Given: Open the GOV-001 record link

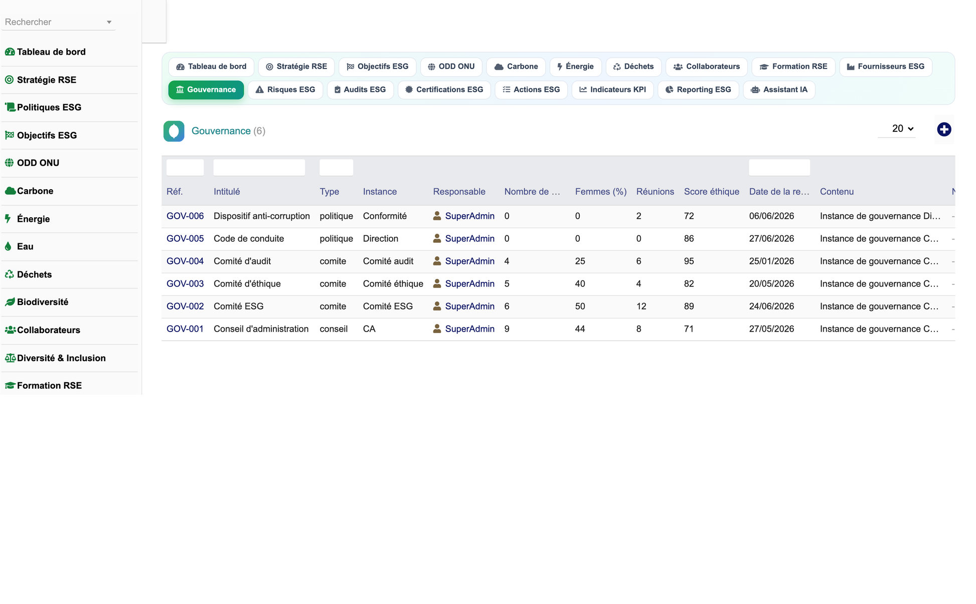Looking at the screenshot, I should pos(185,329).
